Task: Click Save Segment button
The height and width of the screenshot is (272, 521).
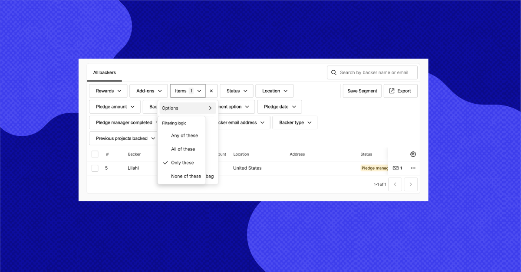Action: tap(362, 91)
